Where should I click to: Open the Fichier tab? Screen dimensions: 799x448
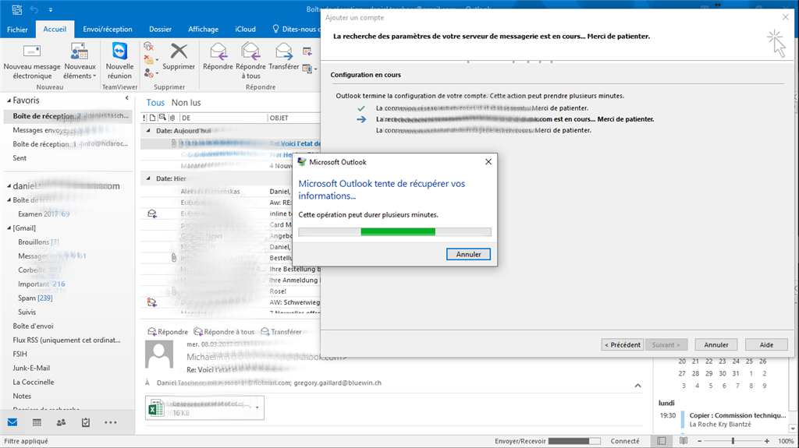(x=17, y=30)
